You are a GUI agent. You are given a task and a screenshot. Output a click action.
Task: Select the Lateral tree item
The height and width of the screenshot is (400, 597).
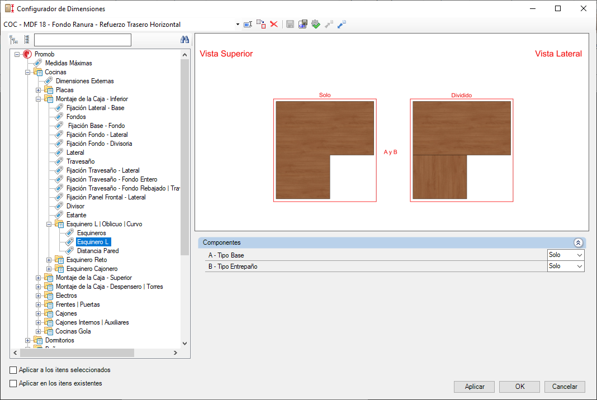75,153
